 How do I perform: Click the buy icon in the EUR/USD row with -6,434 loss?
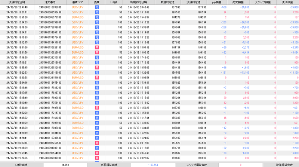[97, 52]
